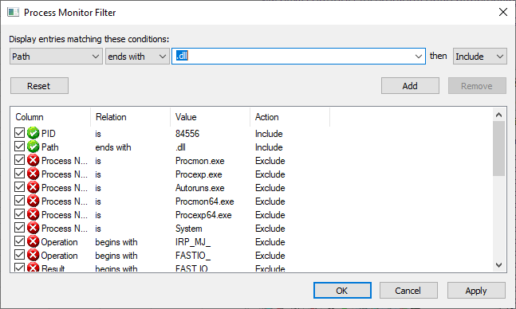Image resolution: width=516 pixels, height=309 pixels.
Task: Click the green include icon on PID row
Action: tap(33, 133)
